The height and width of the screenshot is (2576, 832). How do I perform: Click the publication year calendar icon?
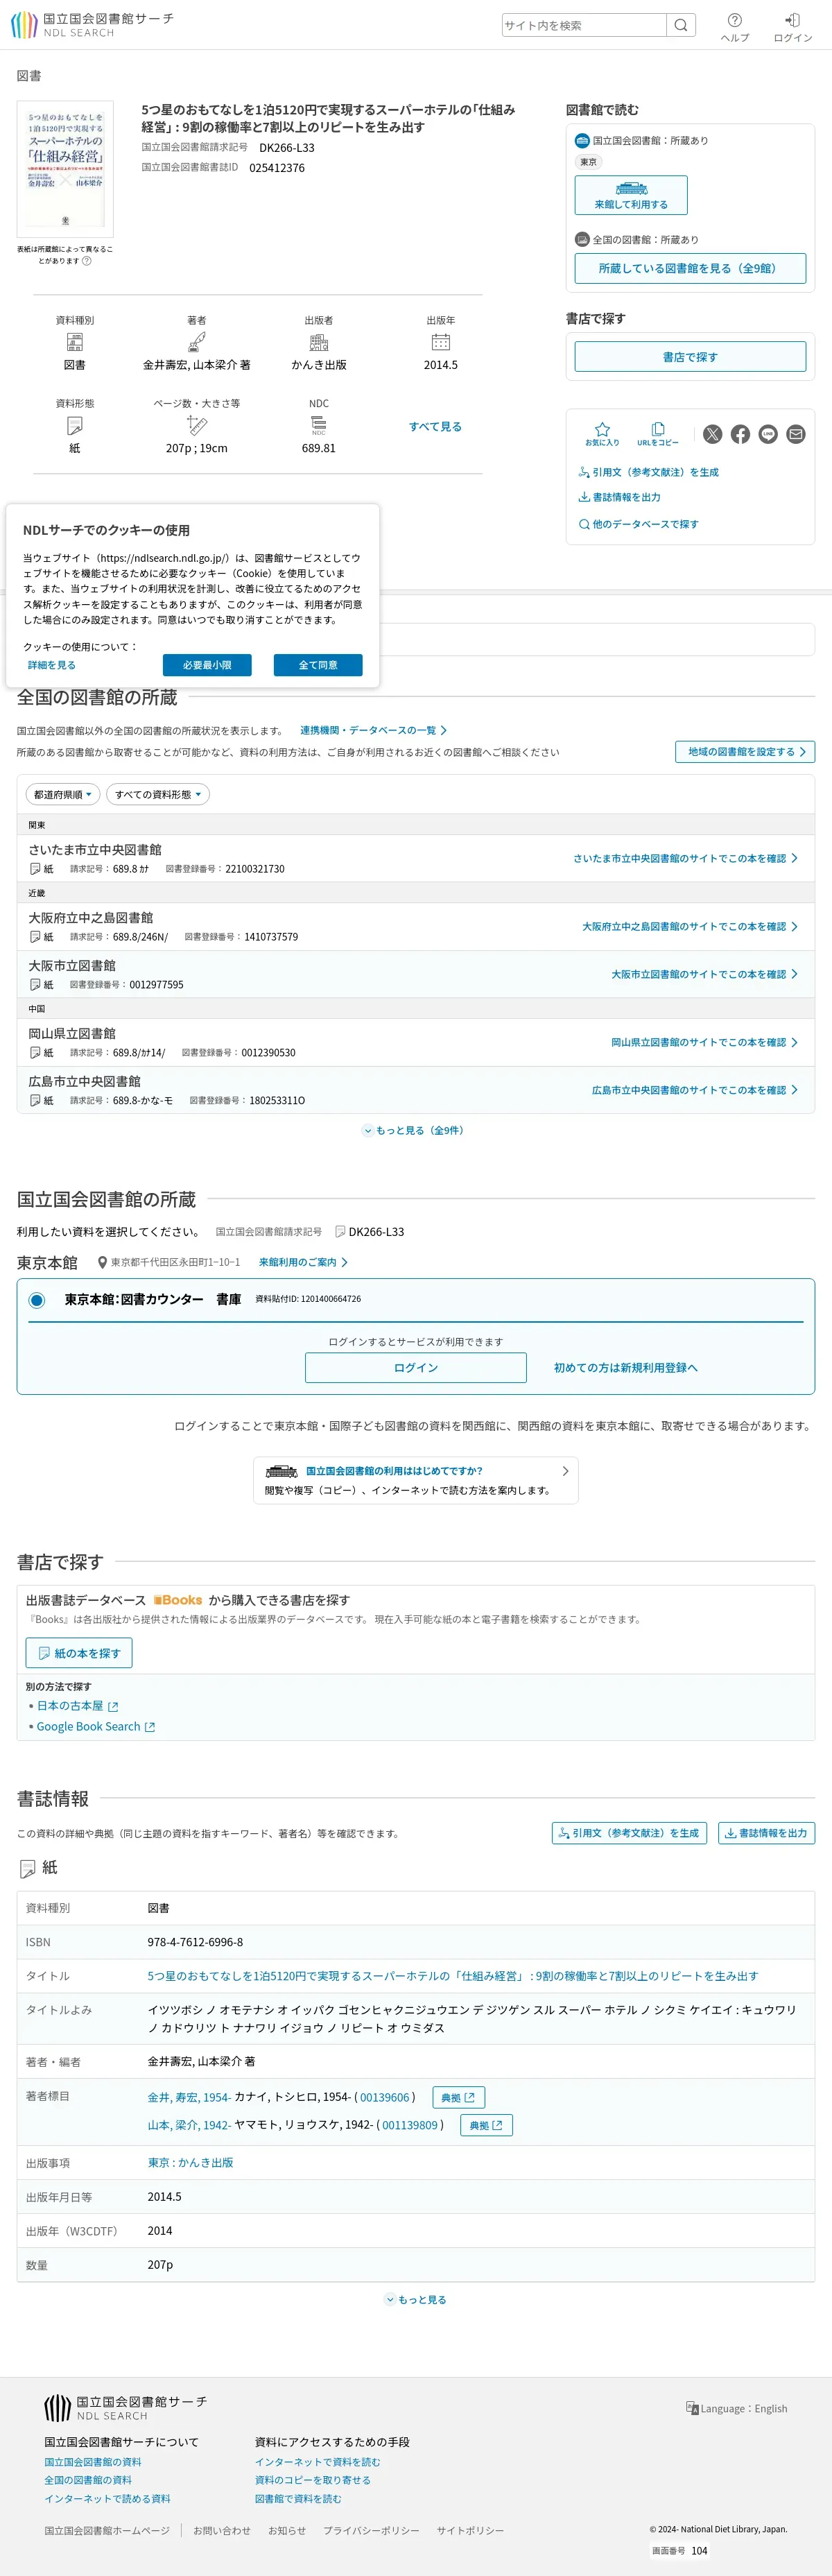(x=441, y=342)
